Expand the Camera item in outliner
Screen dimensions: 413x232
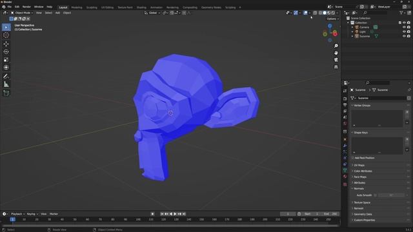(x=352, y=27)
